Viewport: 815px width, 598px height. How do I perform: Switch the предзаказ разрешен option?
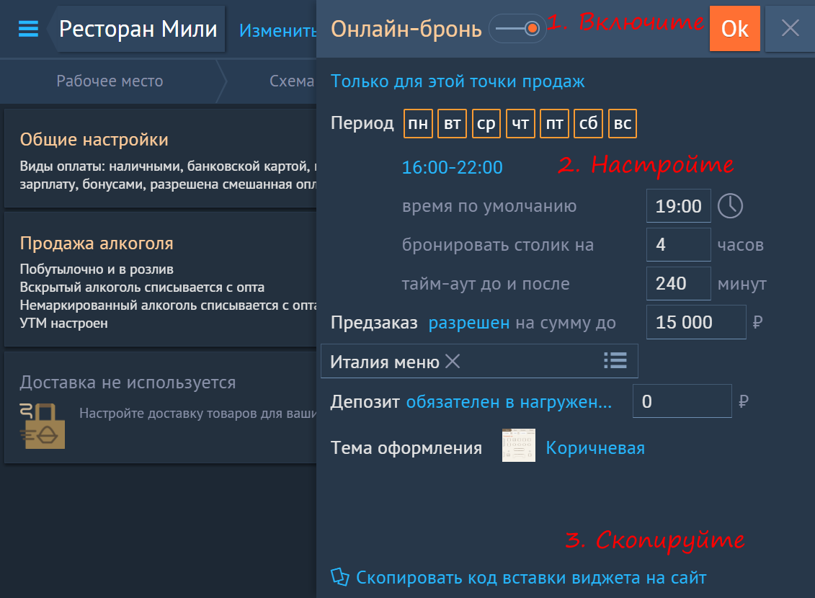coord(468,323)
